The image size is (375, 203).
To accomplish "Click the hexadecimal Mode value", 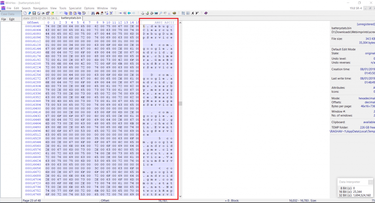I will pyautogui.click(x=367, y=99).
